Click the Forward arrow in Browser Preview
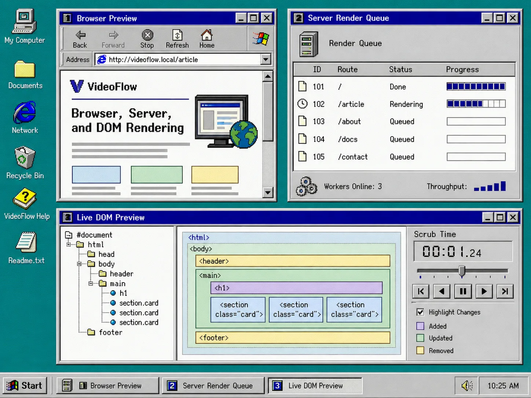This screenshot has width=531, height=398. click(x=113, y=39)
